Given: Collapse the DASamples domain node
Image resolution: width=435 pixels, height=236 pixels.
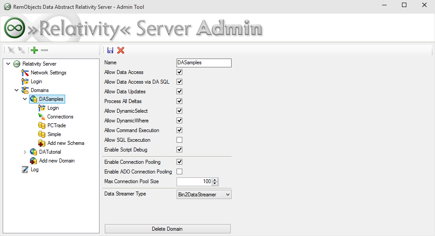Looking at the screenshot, I should (25, 99).
